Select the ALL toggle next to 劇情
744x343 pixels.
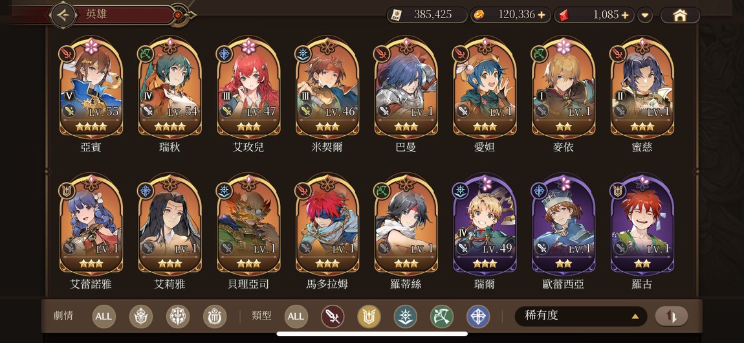pyautogui.click(x=104, y=316)
